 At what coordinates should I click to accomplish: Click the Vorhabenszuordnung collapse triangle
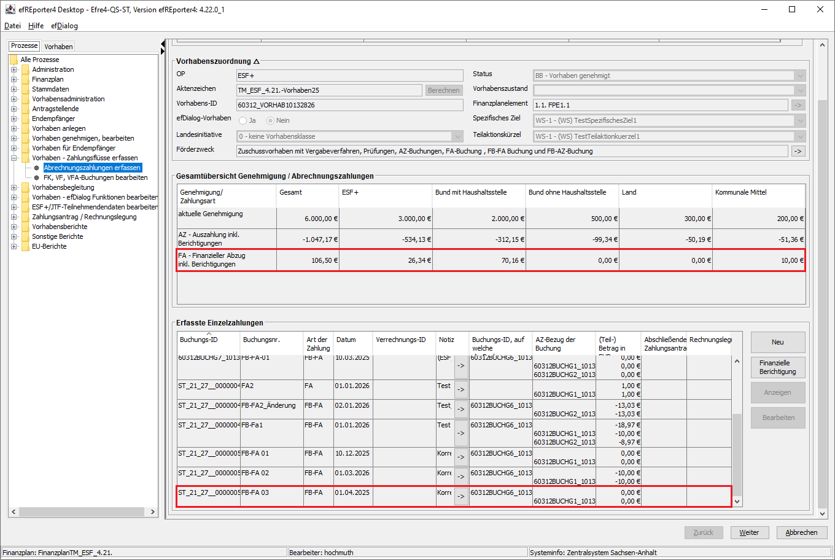click(x=257, y=61)
